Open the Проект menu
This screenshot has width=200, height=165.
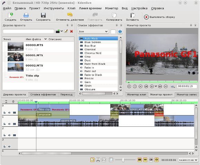(x=34, y=8)
